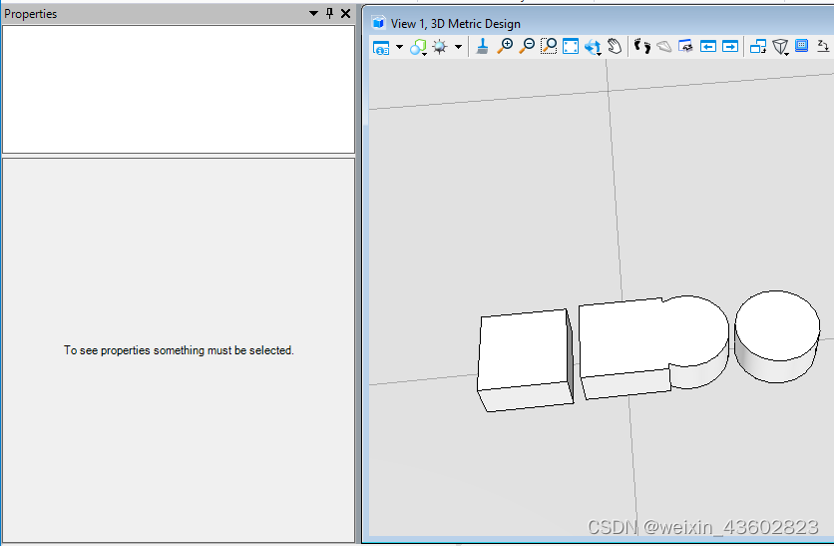Expand brightness dropdown arrow

coord(458,47)
